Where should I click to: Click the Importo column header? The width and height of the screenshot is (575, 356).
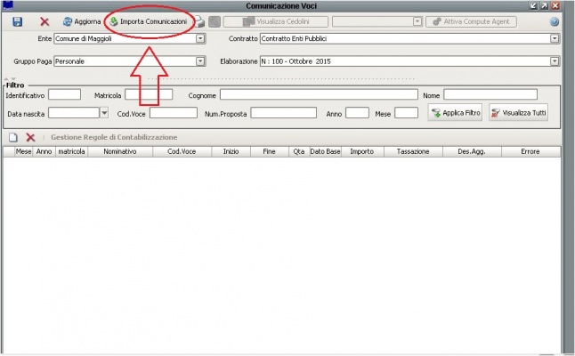(x=362, y=151)
